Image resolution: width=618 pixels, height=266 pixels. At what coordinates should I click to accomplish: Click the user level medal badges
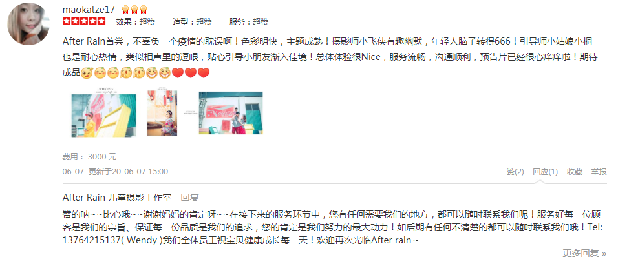pyautogui.click(x=134, y=10)
